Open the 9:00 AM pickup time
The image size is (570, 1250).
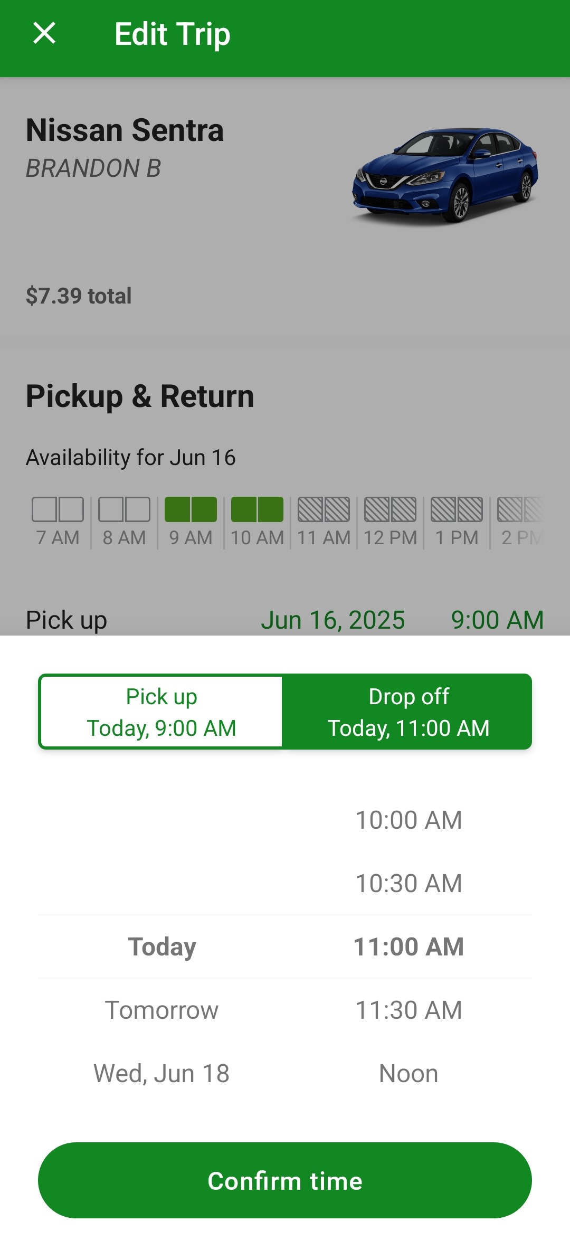point(497,620)
